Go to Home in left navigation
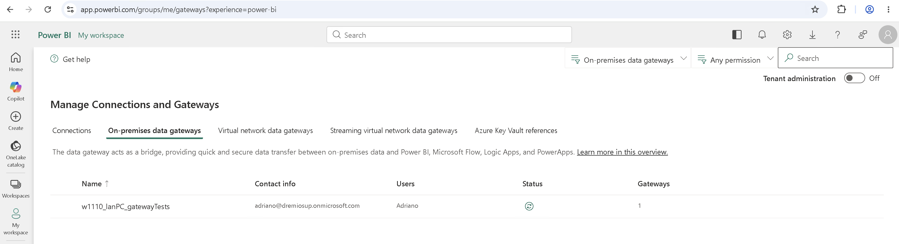The image size is (899, 244). coord(16,62)
